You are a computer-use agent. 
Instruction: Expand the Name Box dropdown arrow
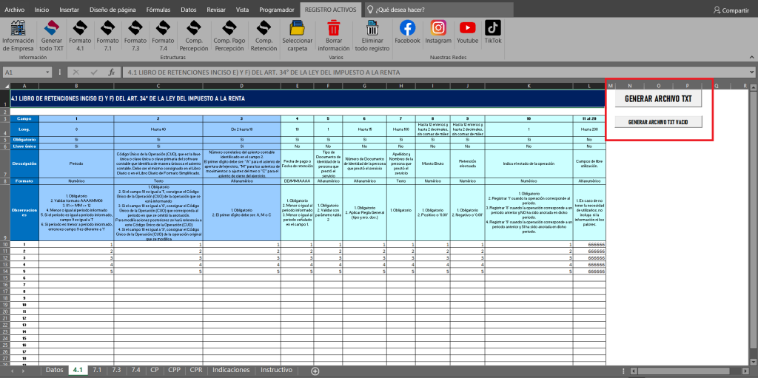click(x=47, y=72)
